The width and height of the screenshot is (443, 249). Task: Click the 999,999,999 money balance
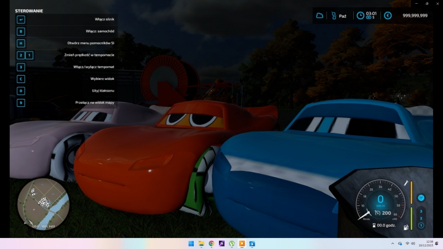pyautogui.click(x=415, y=15)
